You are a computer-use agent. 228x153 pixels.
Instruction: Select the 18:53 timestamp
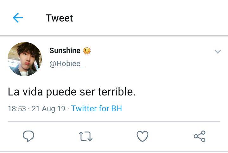coord(17,108)
